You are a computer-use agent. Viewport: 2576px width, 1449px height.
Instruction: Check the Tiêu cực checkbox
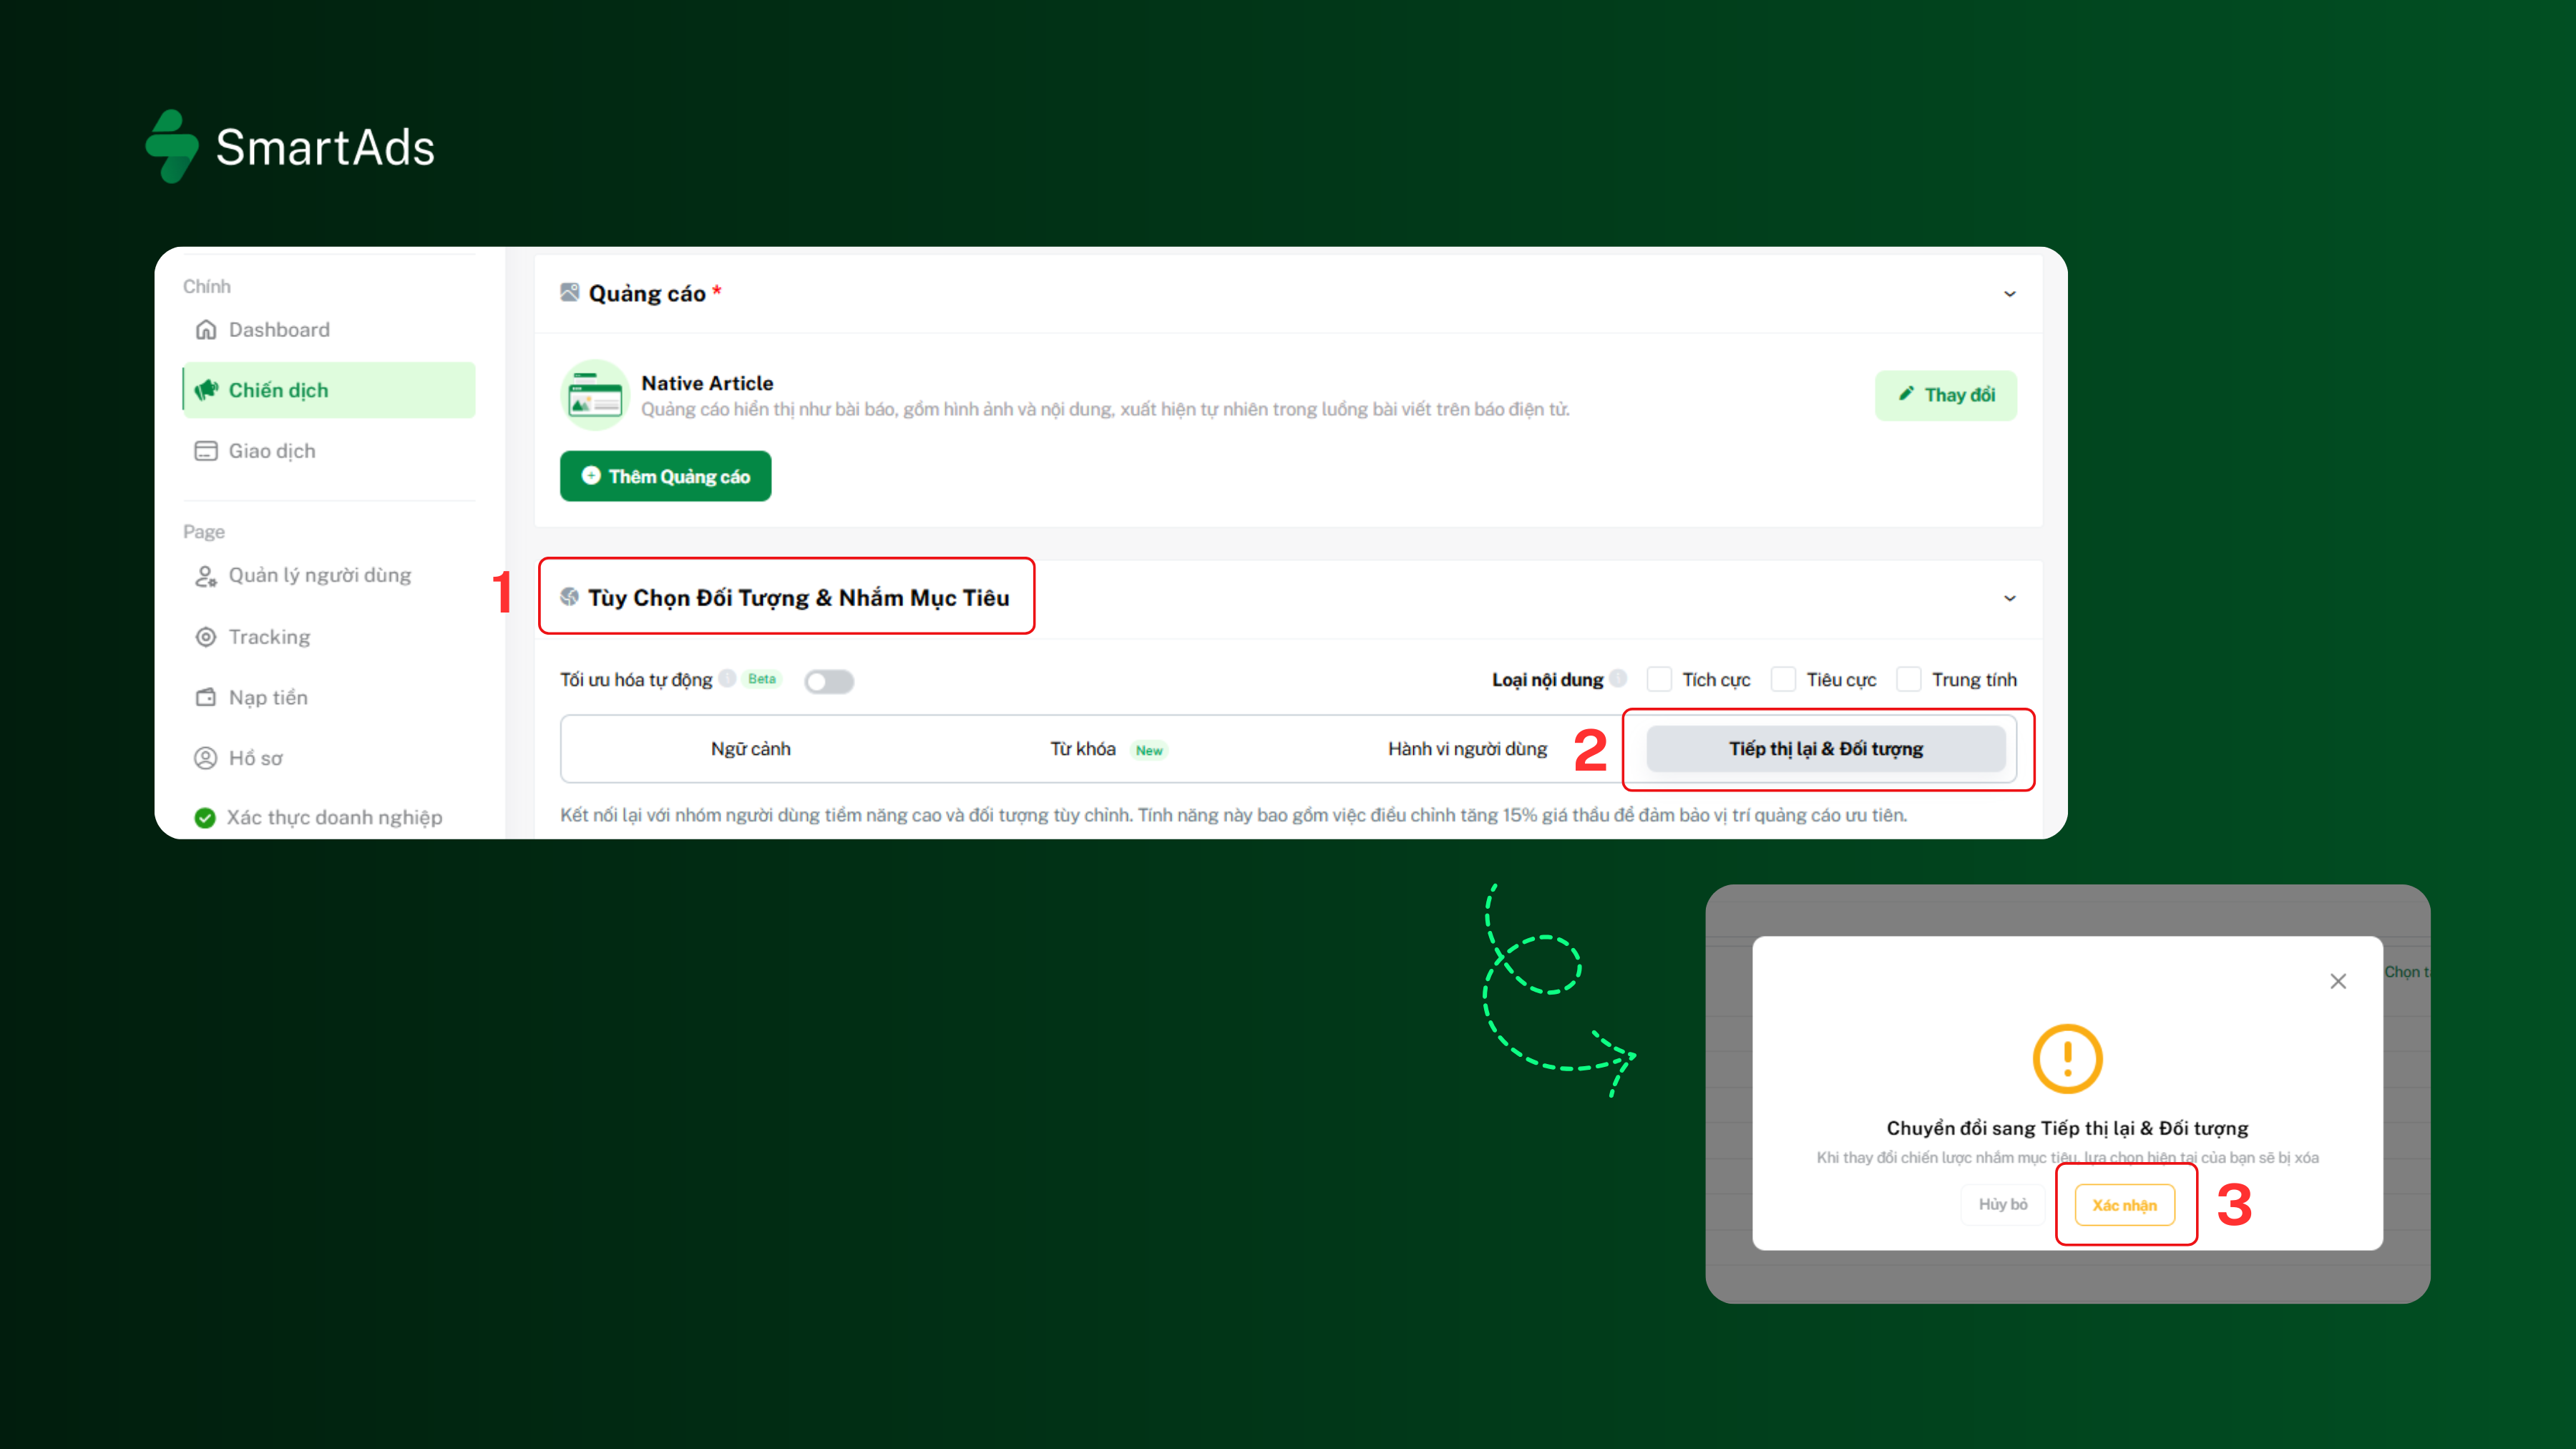[x=1783, y=679]
